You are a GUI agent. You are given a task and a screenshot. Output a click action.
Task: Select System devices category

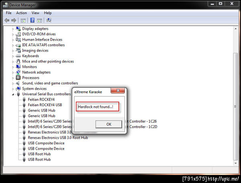(x=34, y=88)
